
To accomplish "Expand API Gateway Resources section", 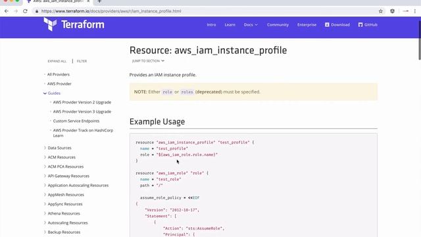I will 68,176.
